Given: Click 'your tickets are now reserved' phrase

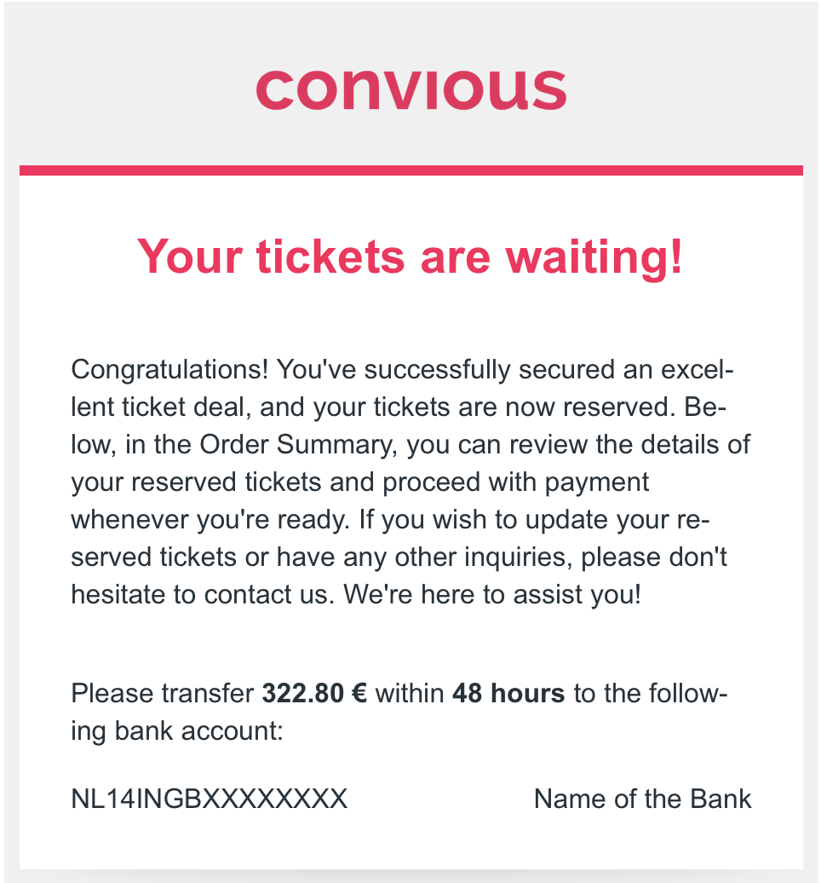Looking at the screenshot, I should 494,407.
